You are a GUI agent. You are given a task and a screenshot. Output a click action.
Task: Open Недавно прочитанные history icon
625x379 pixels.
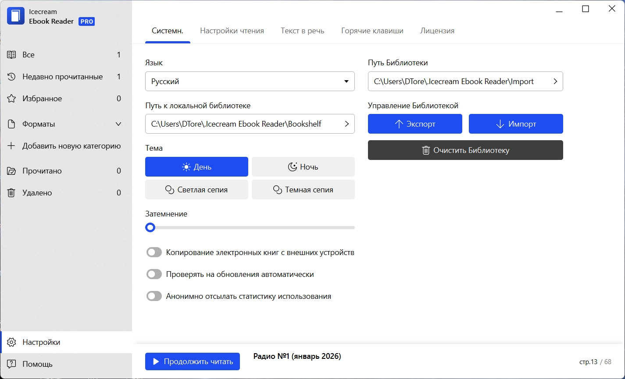11,77
